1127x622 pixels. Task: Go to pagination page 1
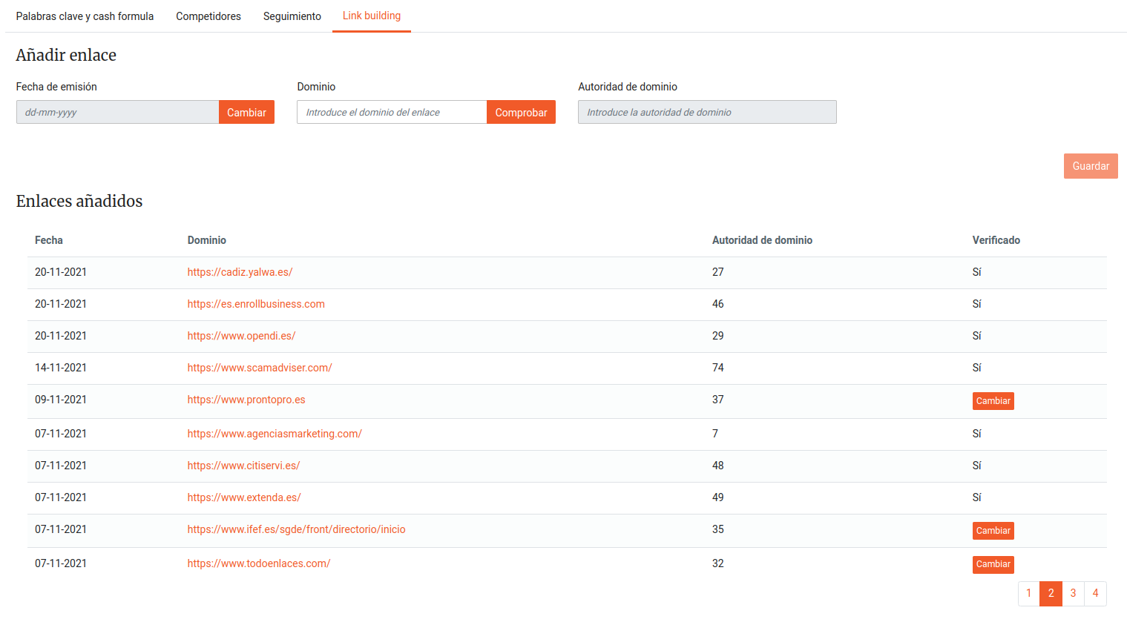click(x=1028, y=593)
